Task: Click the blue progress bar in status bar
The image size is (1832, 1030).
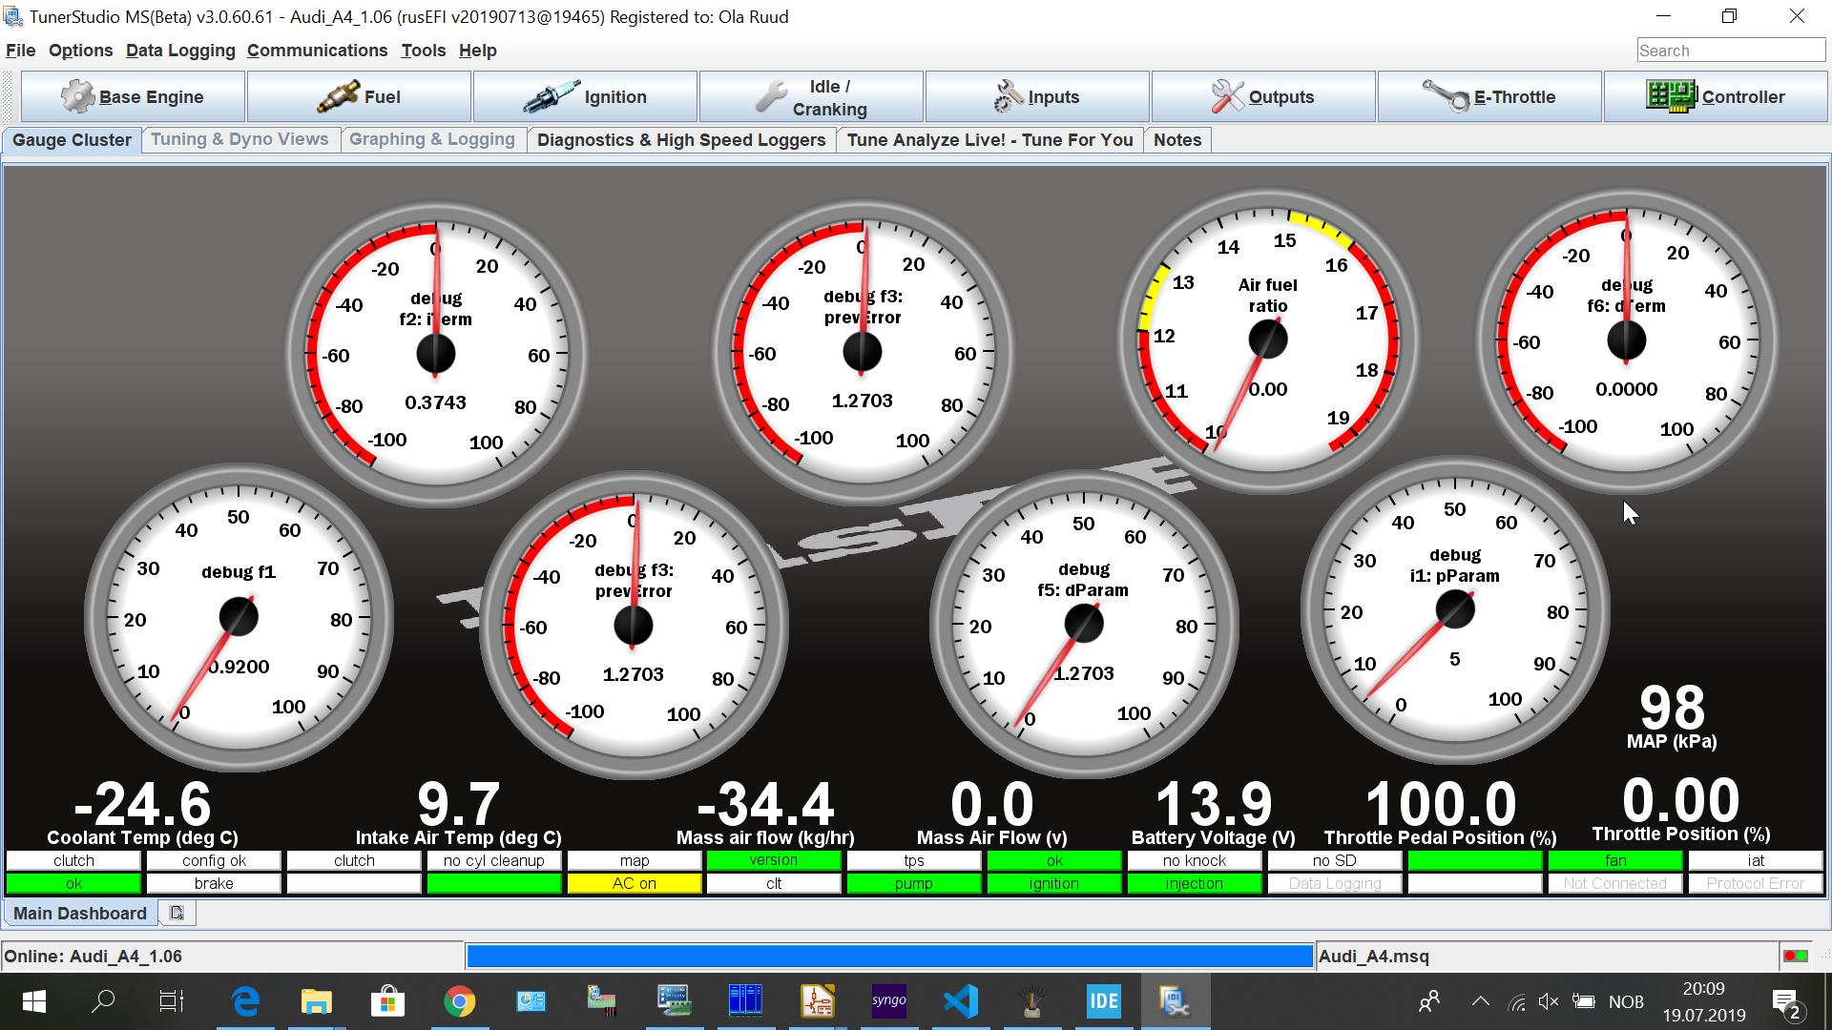Action: coord(889,956)
